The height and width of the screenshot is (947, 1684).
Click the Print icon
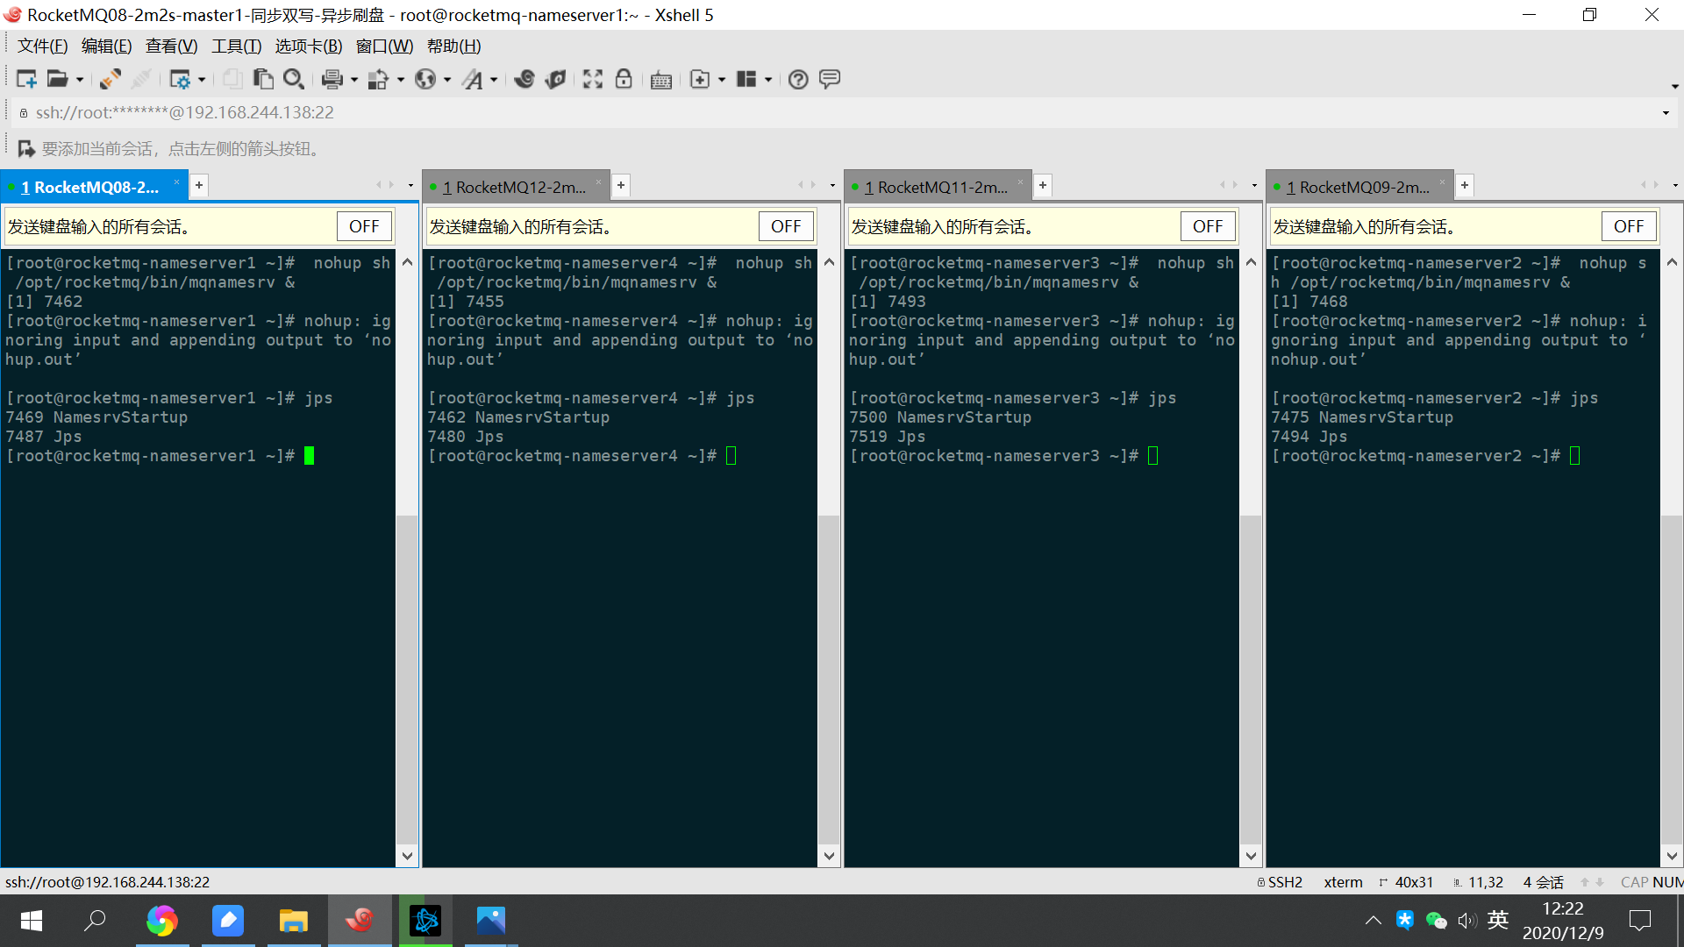pyautogui.click(x=332, y=79)
